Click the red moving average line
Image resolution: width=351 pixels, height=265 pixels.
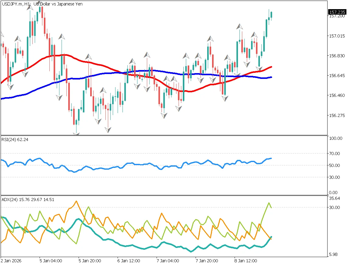click(x=61, y=55)
